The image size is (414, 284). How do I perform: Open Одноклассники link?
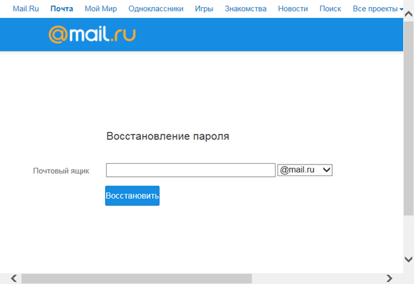(x=156, y=9)
